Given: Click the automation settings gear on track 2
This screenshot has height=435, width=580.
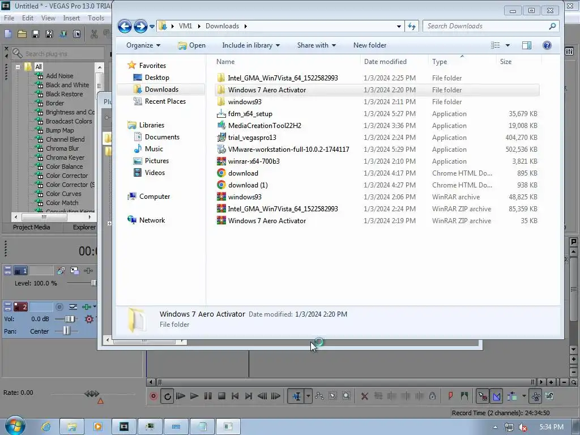Looking at the screenshot, I should (89, 319).
